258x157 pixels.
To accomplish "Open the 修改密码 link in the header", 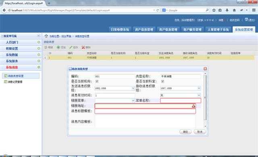I will point(235,20).
